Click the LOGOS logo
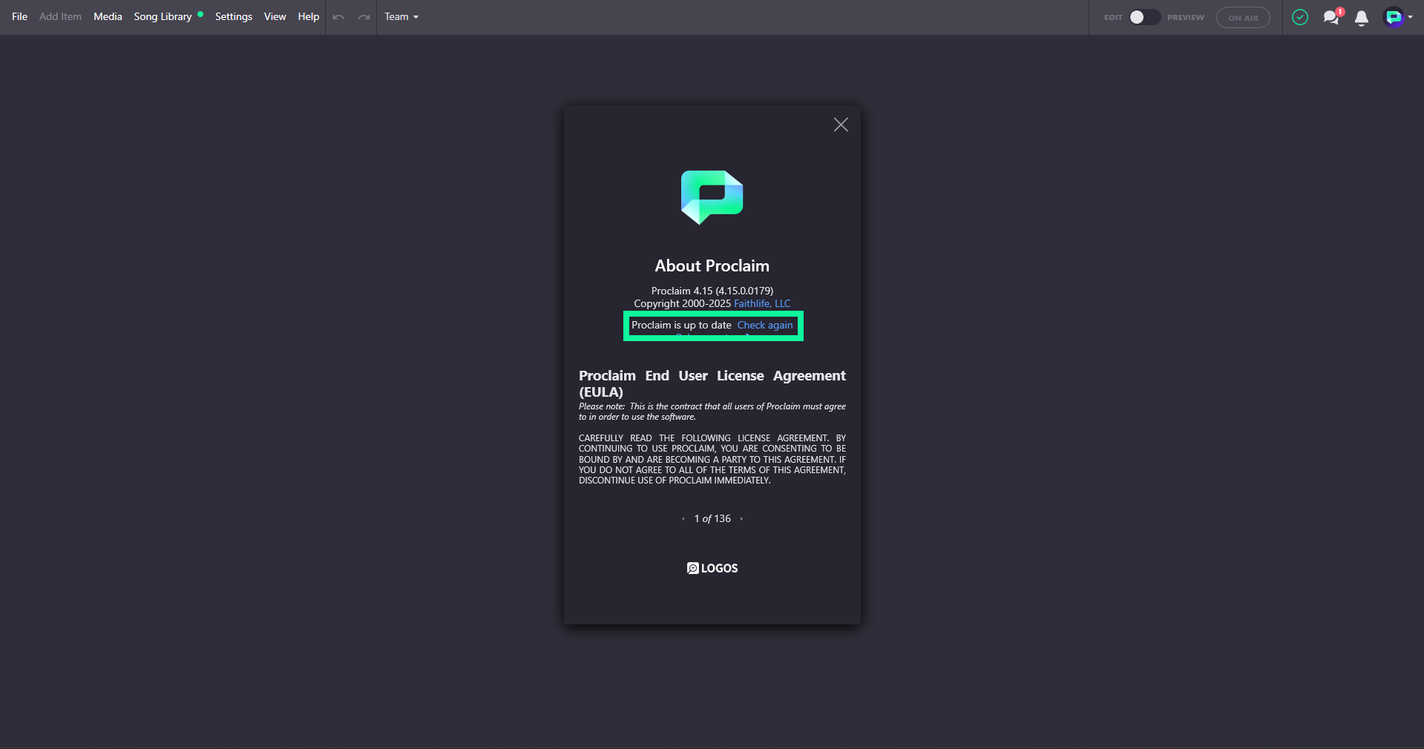The height and width of the screenshot is (749, 1424). [x=712, y=568]
